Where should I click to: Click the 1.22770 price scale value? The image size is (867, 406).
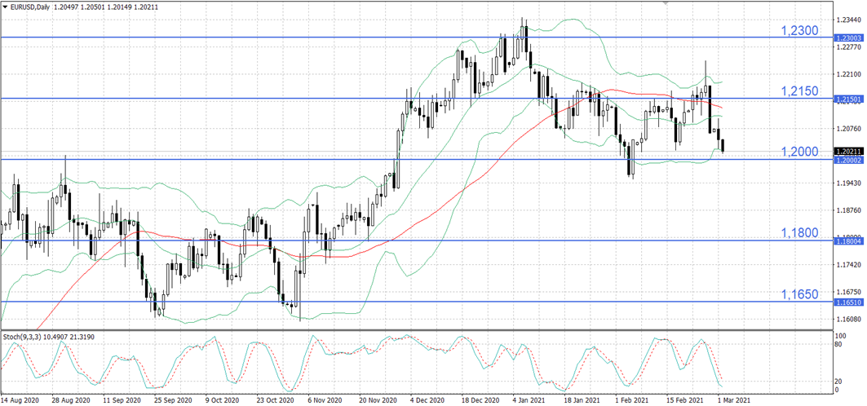tap(850, 47)
